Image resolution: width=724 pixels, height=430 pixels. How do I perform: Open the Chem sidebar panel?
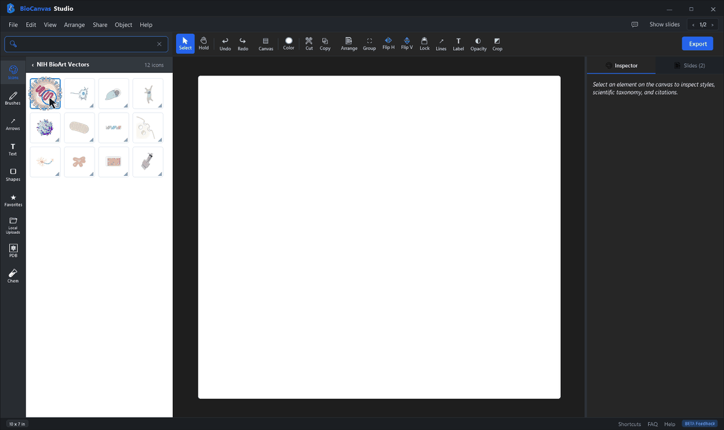click(x=13, y=276)
